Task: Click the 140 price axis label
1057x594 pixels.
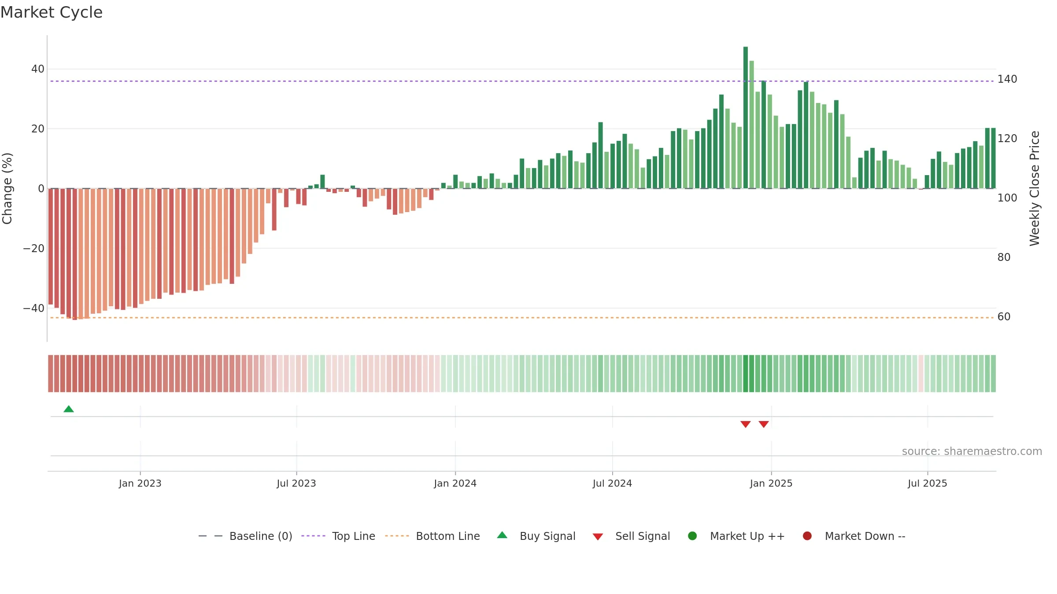Action: coord(1007,79)
